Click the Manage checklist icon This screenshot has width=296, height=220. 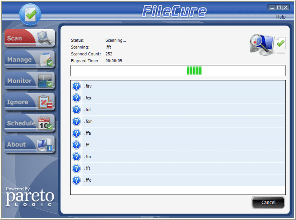(x=46, y=59)
